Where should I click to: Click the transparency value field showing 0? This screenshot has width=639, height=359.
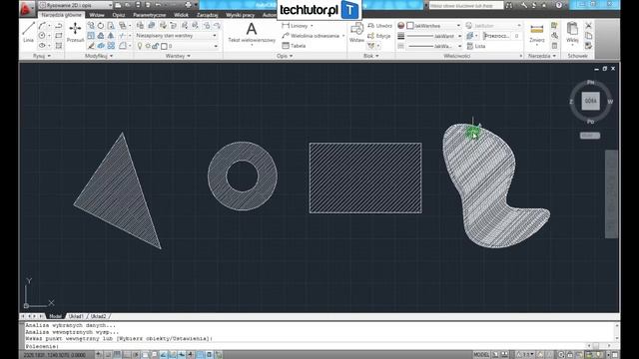(x=516, y=36)
